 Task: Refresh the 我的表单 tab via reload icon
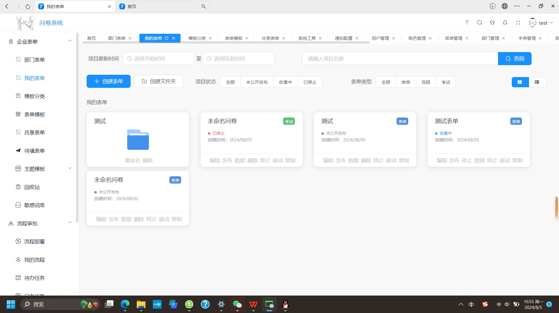pos(167,38)
